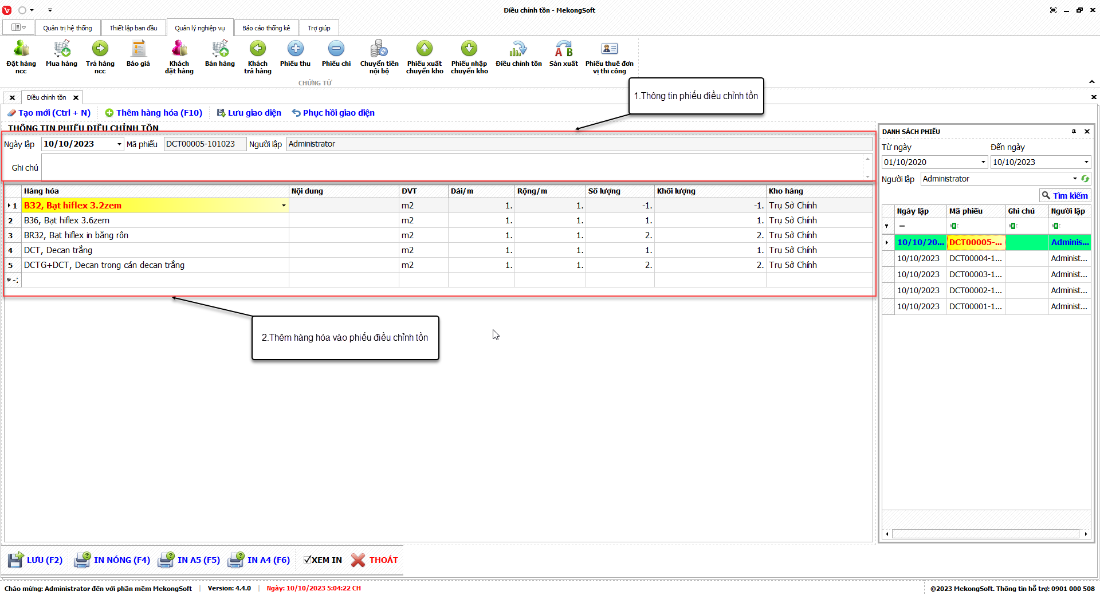The image size is (1100, 595).
Task: Select voucher DCT00004 in the list
Action: coord(986,258)
